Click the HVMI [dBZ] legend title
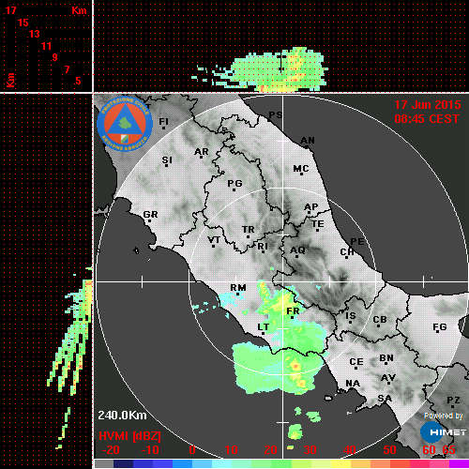The height and width of the screenshot is (469, 469). [x=129, y=436]
